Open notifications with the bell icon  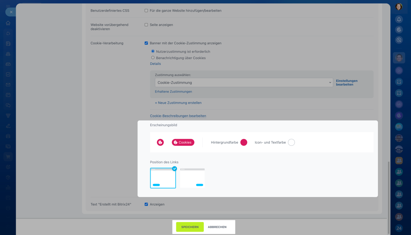[x=399, y=20]
